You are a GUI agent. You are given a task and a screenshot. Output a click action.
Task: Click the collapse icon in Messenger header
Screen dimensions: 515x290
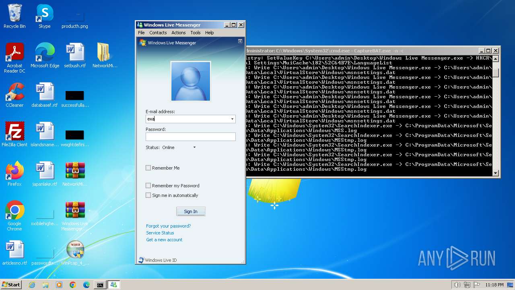tap(240, 41)
